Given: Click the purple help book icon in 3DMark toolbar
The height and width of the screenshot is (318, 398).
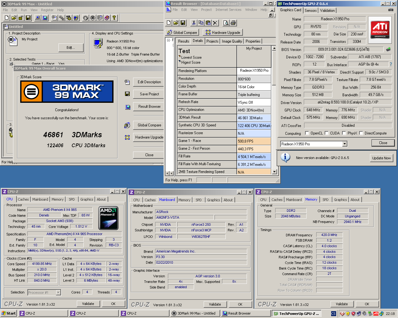Looking at the screenshot, I should pyautogui.click(x=107, y=18).
